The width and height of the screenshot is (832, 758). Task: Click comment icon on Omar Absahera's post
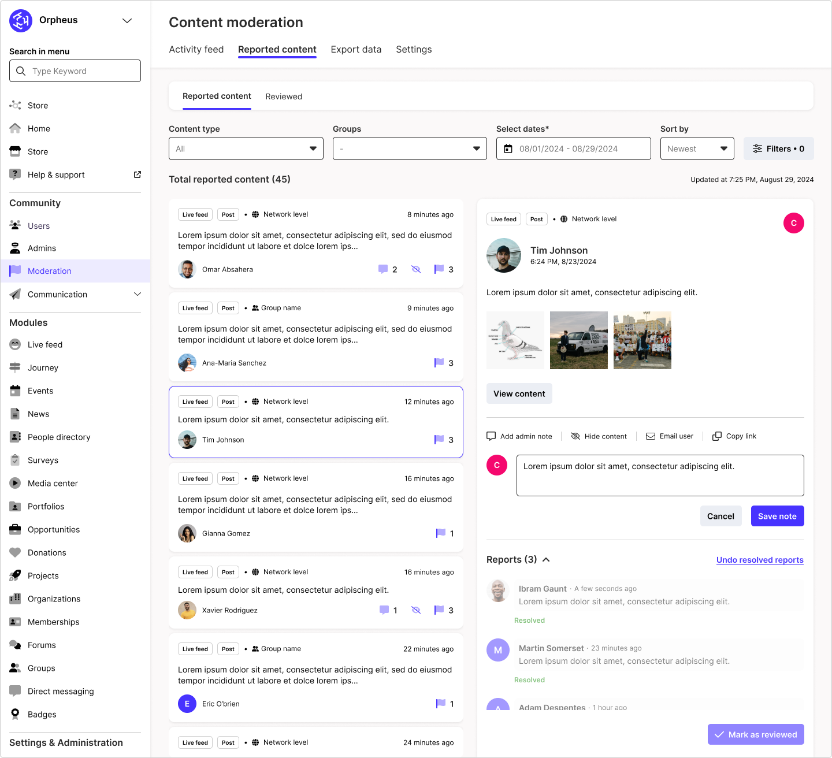tap(383, 269)
